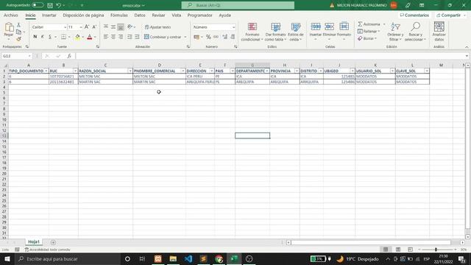Viewport: 471px width, 265px height.
Task: Toggle bottom vertical alignment
Action: pyautogui.click(x=121, y=27)
